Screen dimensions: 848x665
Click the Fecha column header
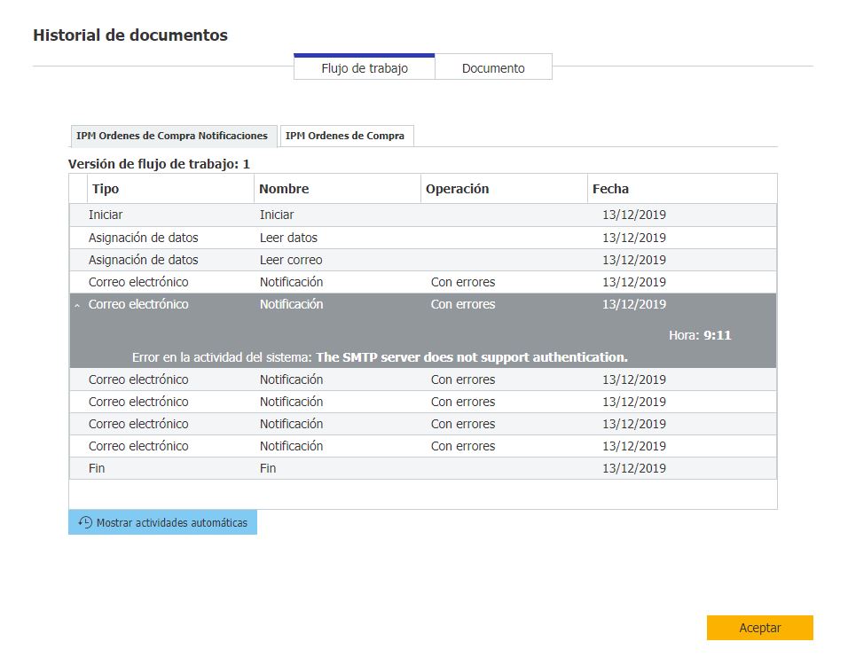click(x=610, y=189)
